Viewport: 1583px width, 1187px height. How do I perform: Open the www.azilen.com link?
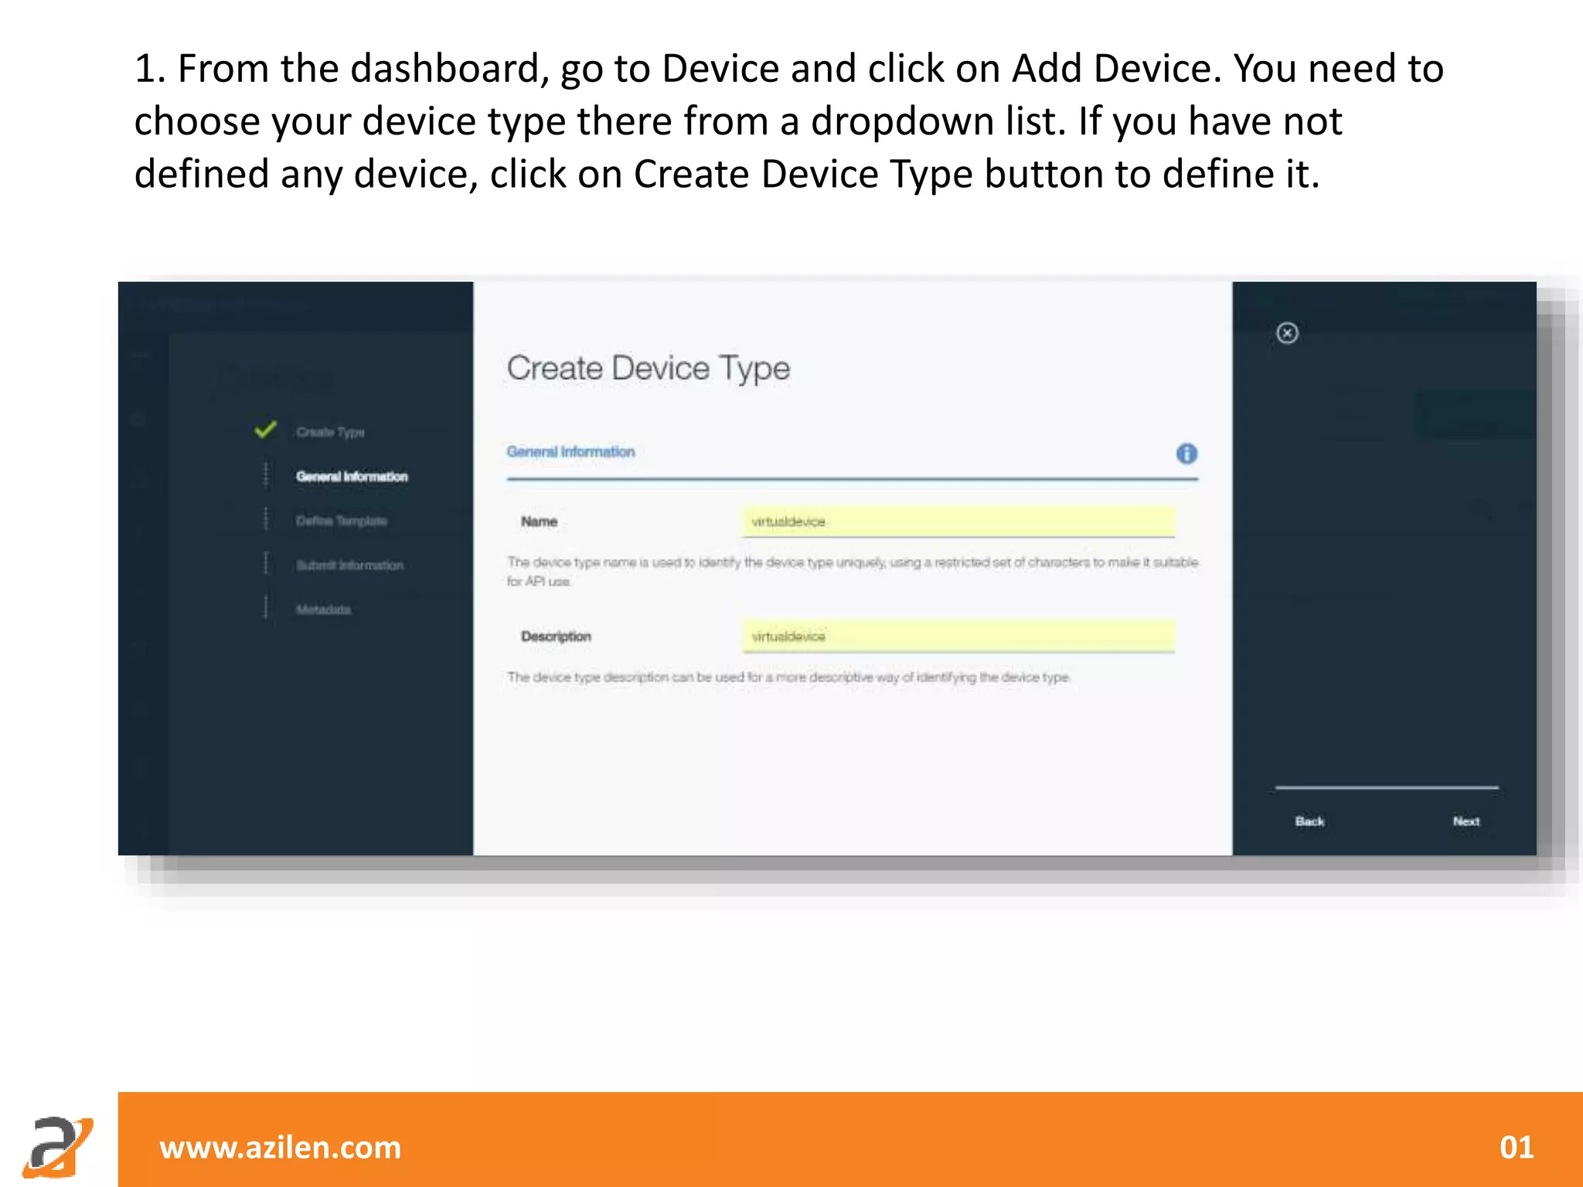click(280, 1147)
